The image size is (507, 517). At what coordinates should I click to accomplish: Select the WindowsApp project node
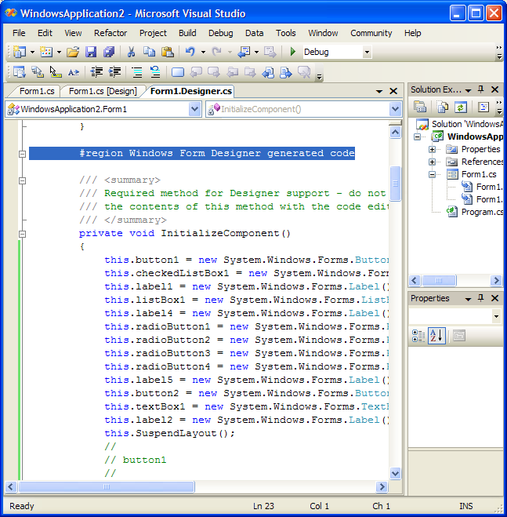pyautogui.click(x=475, y=137)
